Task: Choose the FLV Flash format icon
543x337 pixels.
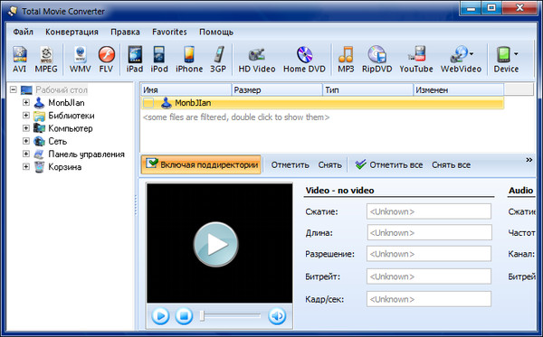Action: 106,60
